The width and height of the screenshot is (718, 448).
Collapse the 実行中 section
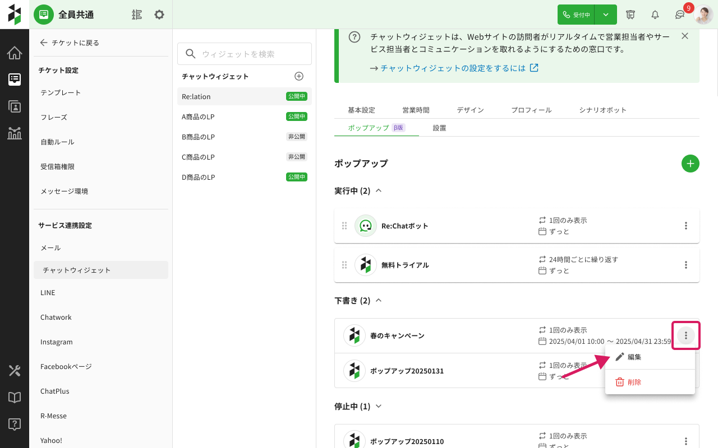click(379, 191)
